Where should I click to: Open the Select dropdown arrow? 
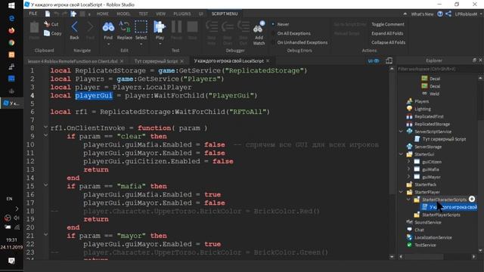pos(141,44)
